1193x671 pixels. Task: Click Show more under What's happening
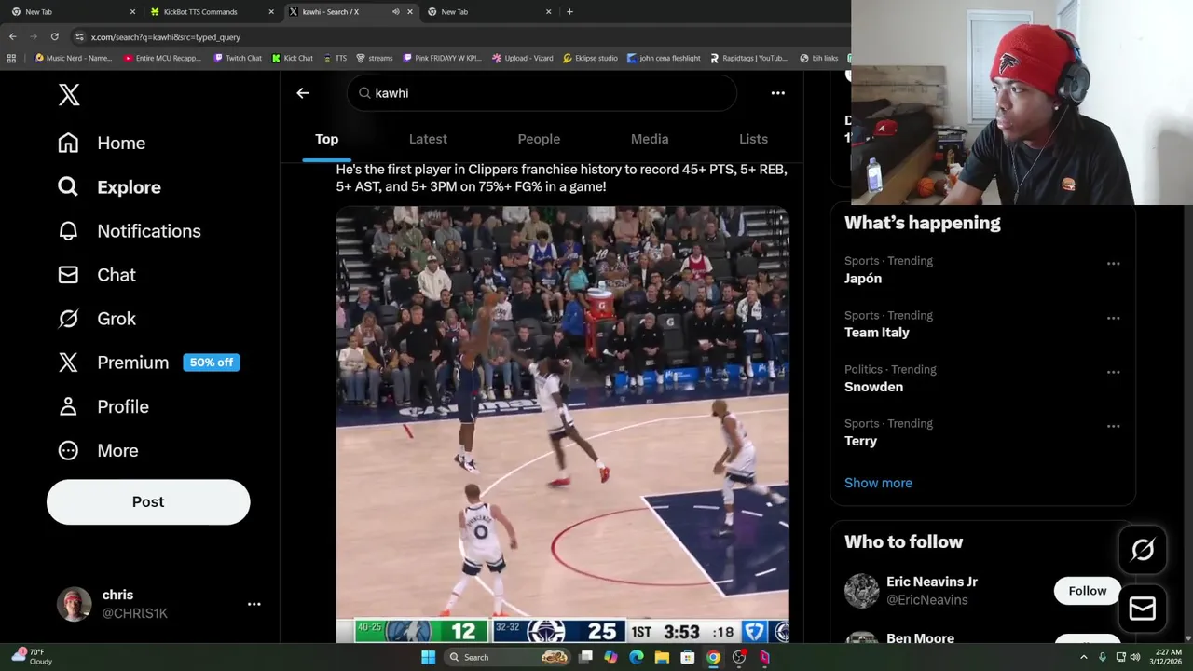pos(878,483)
